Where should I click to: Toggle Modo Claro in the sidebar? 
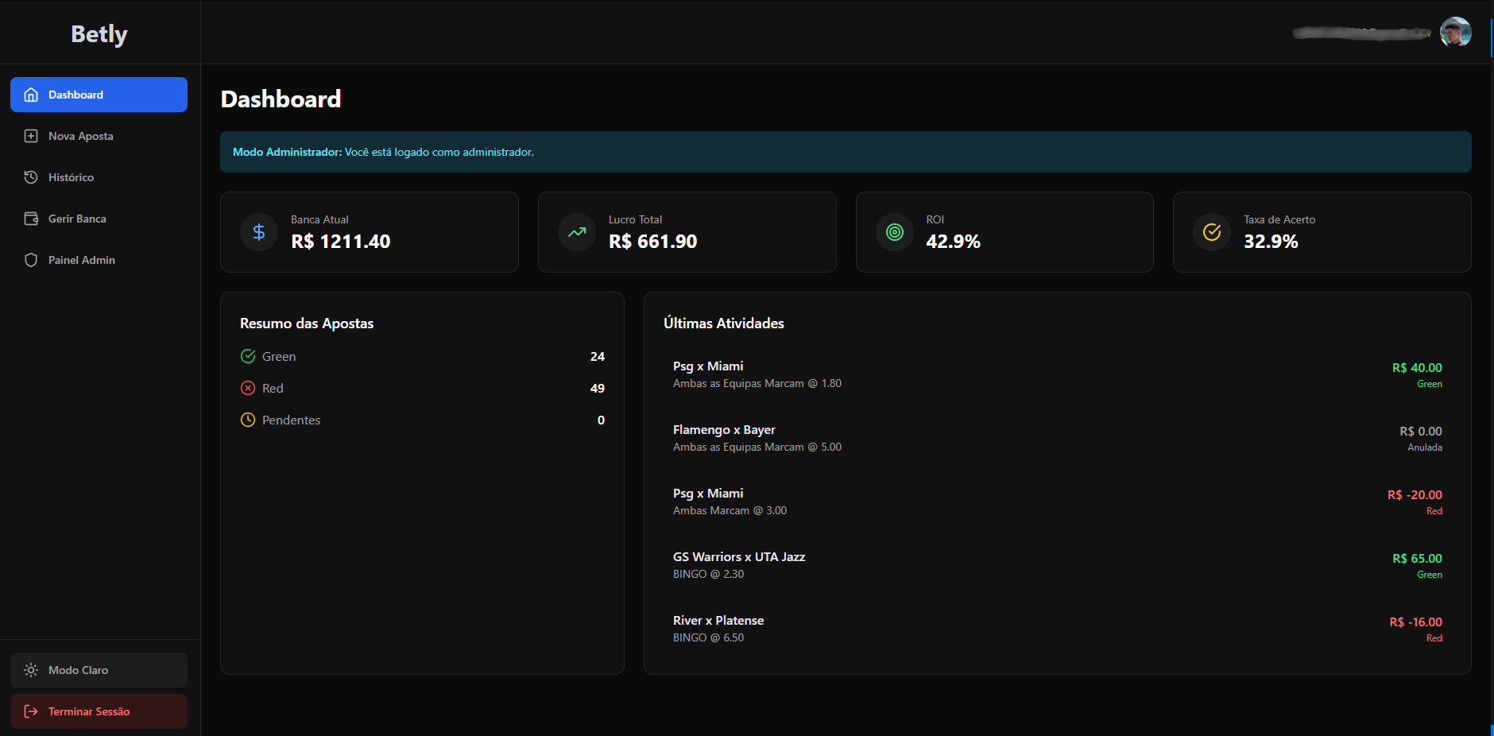(x=99, y=670)
